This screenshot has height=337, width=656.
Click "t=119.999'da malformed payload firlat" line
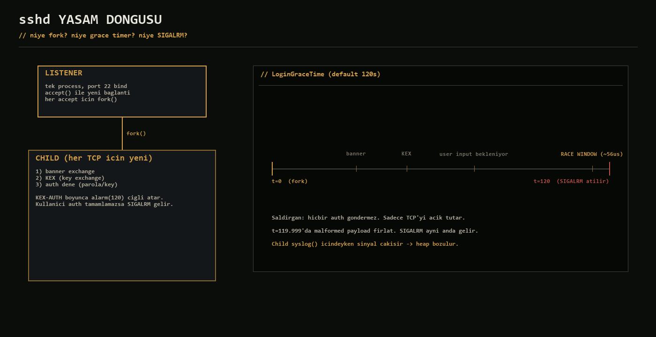point(375,231)
